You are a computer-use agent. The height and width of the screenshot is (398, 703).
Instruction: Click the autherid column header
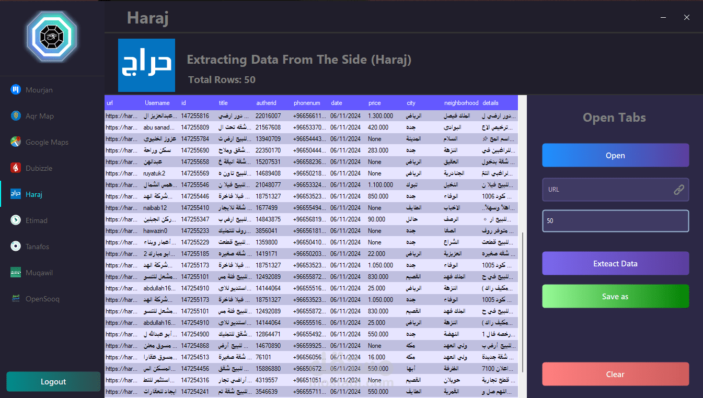[266, 103]
